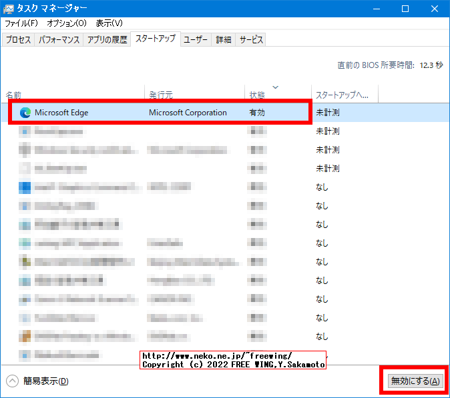This screenshot has height=398, width=450.
Task: Collapse view with 簡易表示(D) chevron button
Action: (x=12, y=381)
